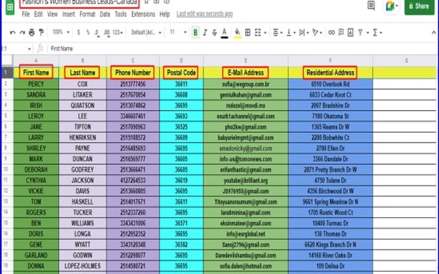The image size is (439, 274).
Task: Open the Insert menu
Action: coord(68,14)
